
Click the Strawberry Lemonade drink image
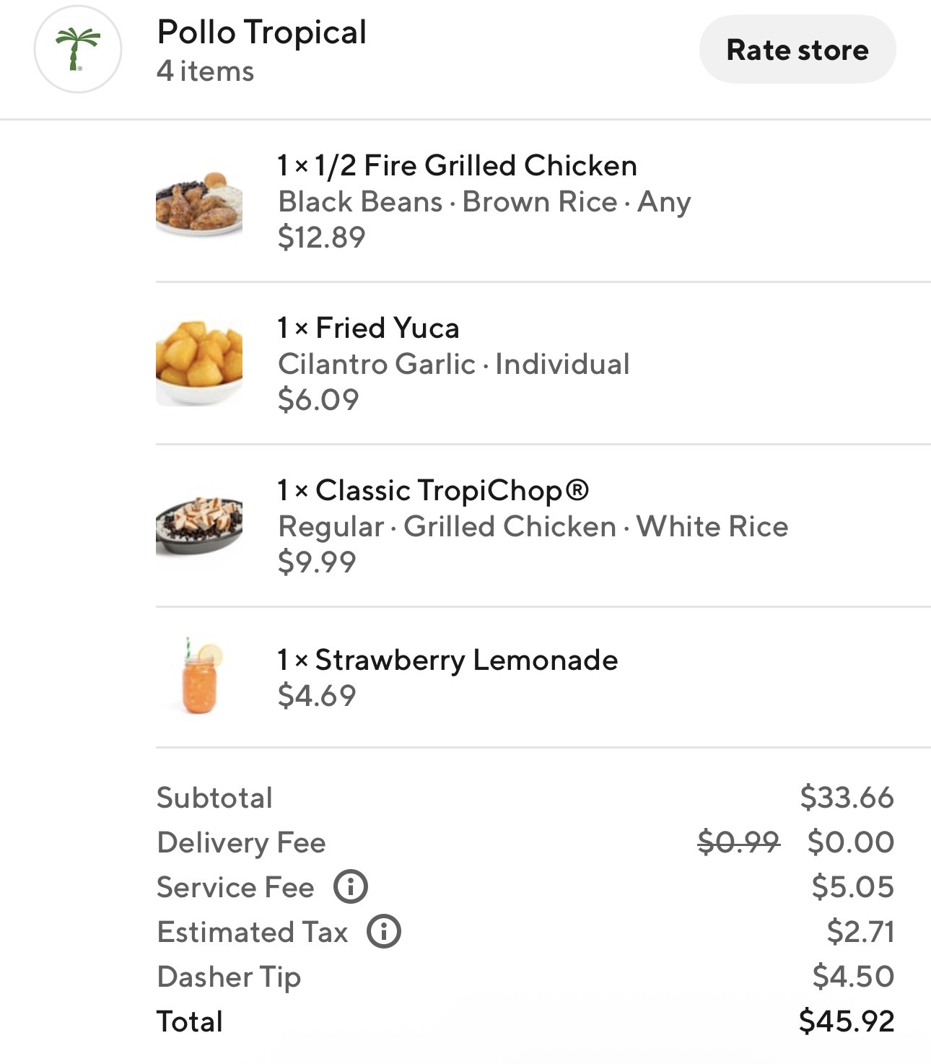[x=199, y=677]
